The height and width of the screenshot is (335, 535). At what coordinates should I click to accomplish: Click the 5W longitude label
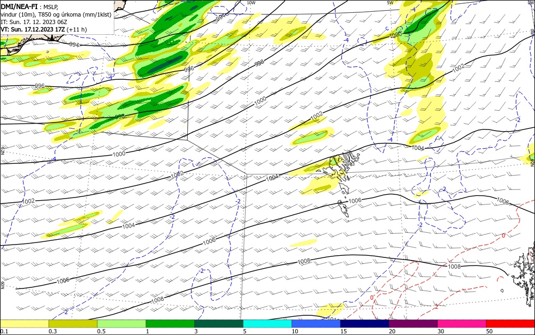[390, 3]
